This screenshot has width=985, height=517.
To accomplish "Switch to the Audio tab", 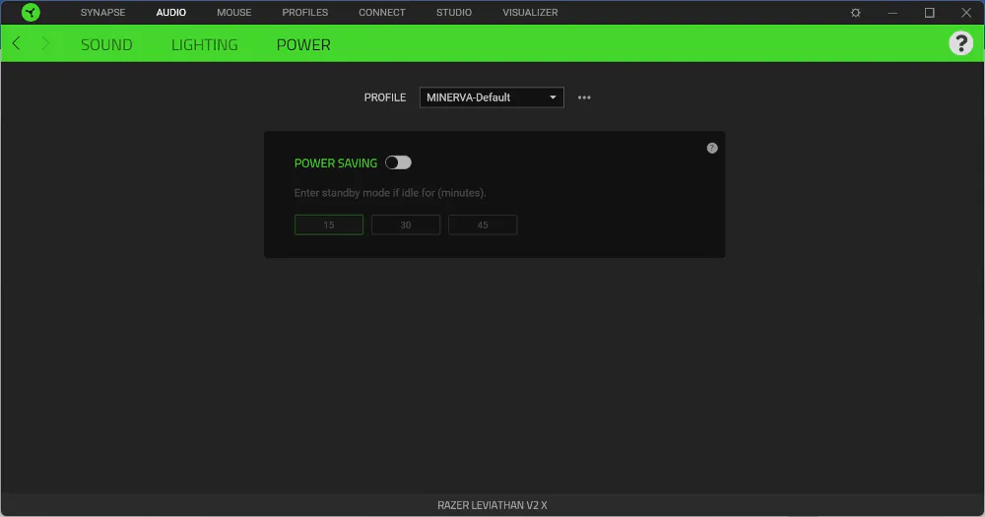I will tap(170, 13).
